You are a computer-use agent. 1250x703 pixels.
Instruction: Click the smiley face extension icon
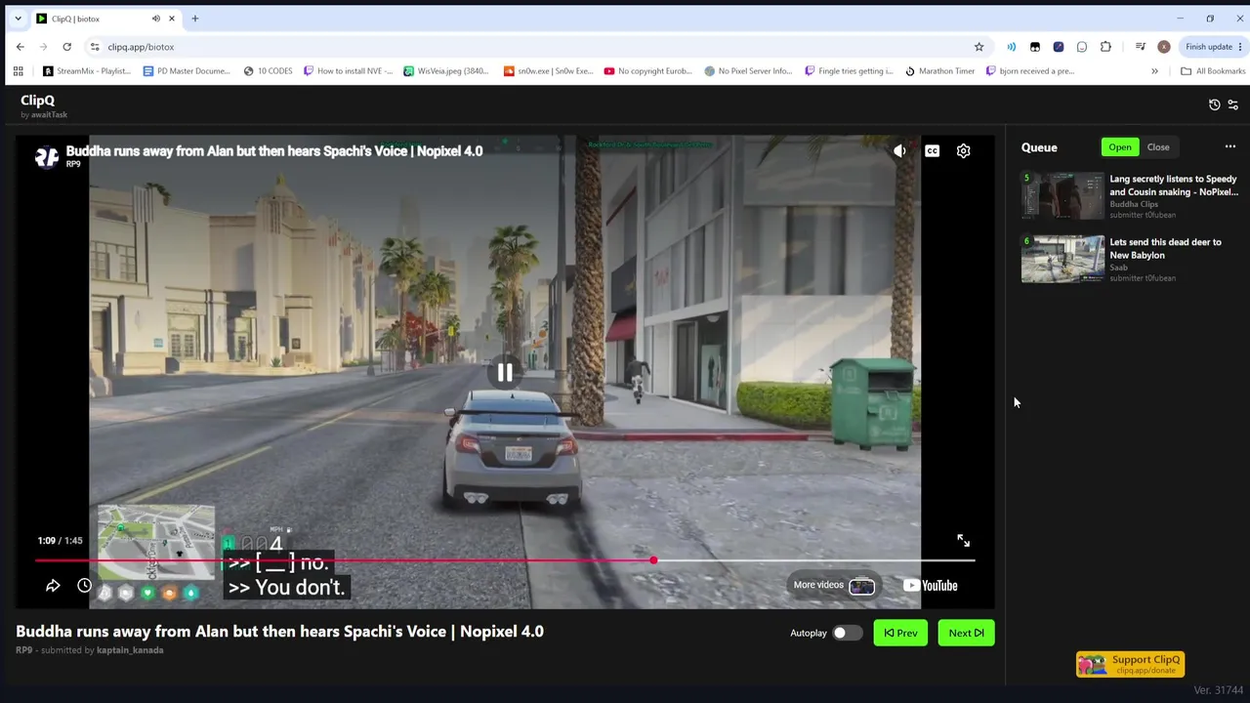point(1082,47)
